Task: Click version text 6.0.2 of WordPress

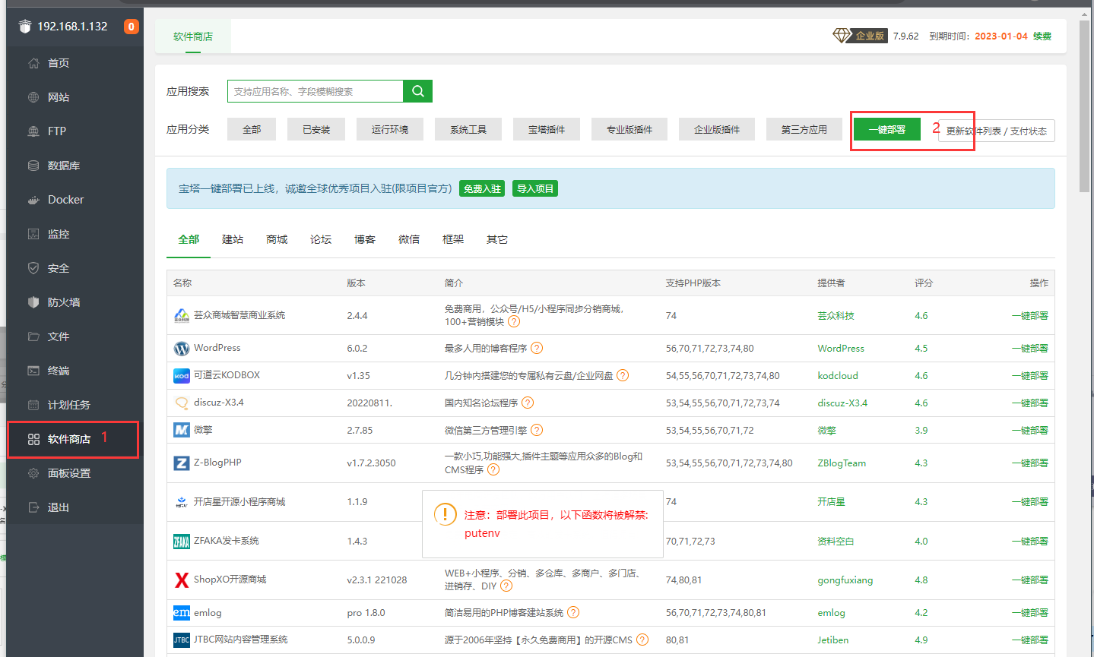Action: point(357,348)
